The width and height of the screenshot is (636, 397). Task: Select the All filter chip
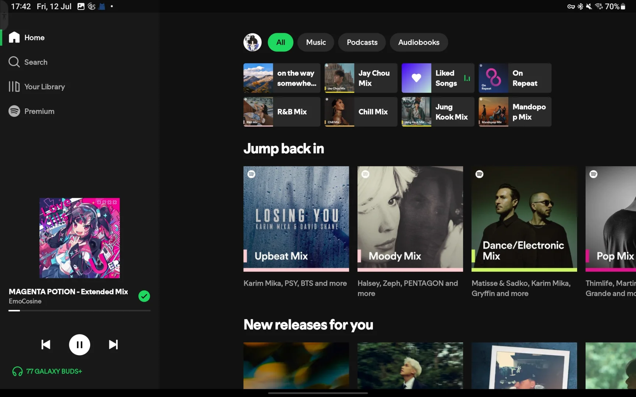click(x=280, y=42)
